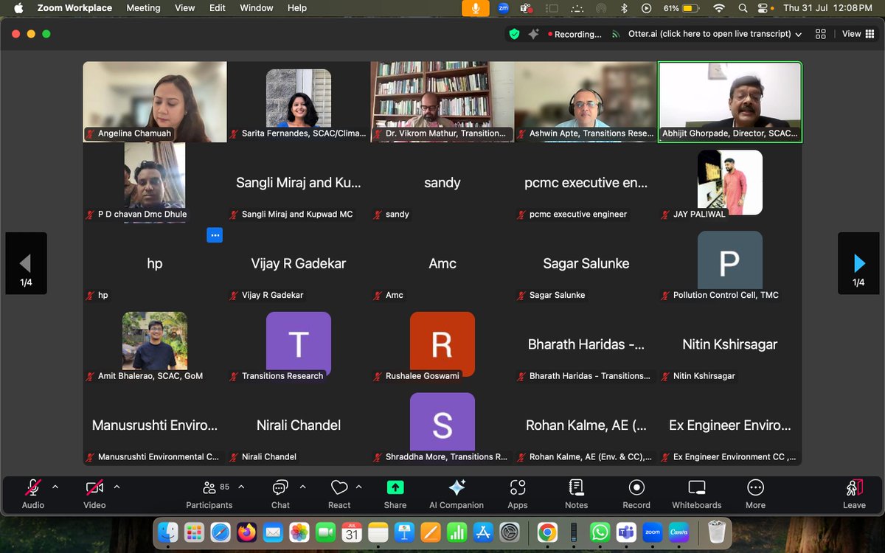The width and height of the screenshot is (885, 553).
Task: Click the Nitin Kshirsagar name label
Action: tap(704, 376)
